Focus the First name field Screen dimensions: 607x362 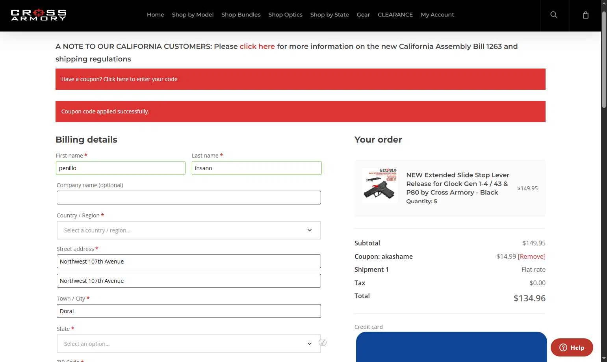(x=121, y=168)
